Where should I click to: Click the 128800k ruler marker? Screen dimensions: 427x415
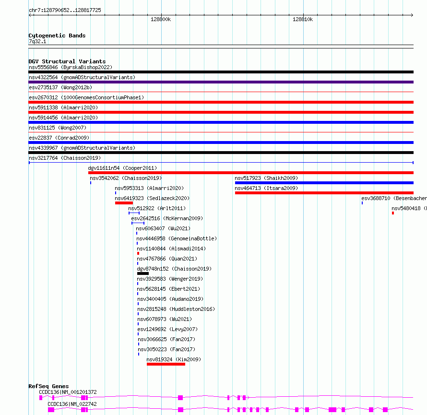point(161,19)
